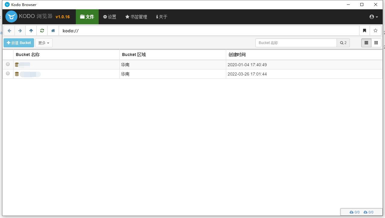
Task: Go up one directory level
Action: pyautogui.click(x=31, y=31)
